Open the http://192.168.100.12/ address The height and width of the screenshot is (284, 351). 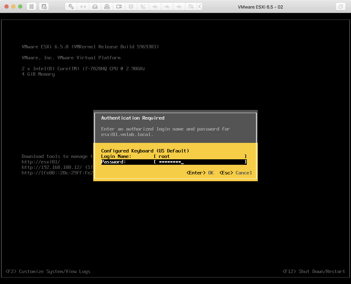(x=51, y=167)
